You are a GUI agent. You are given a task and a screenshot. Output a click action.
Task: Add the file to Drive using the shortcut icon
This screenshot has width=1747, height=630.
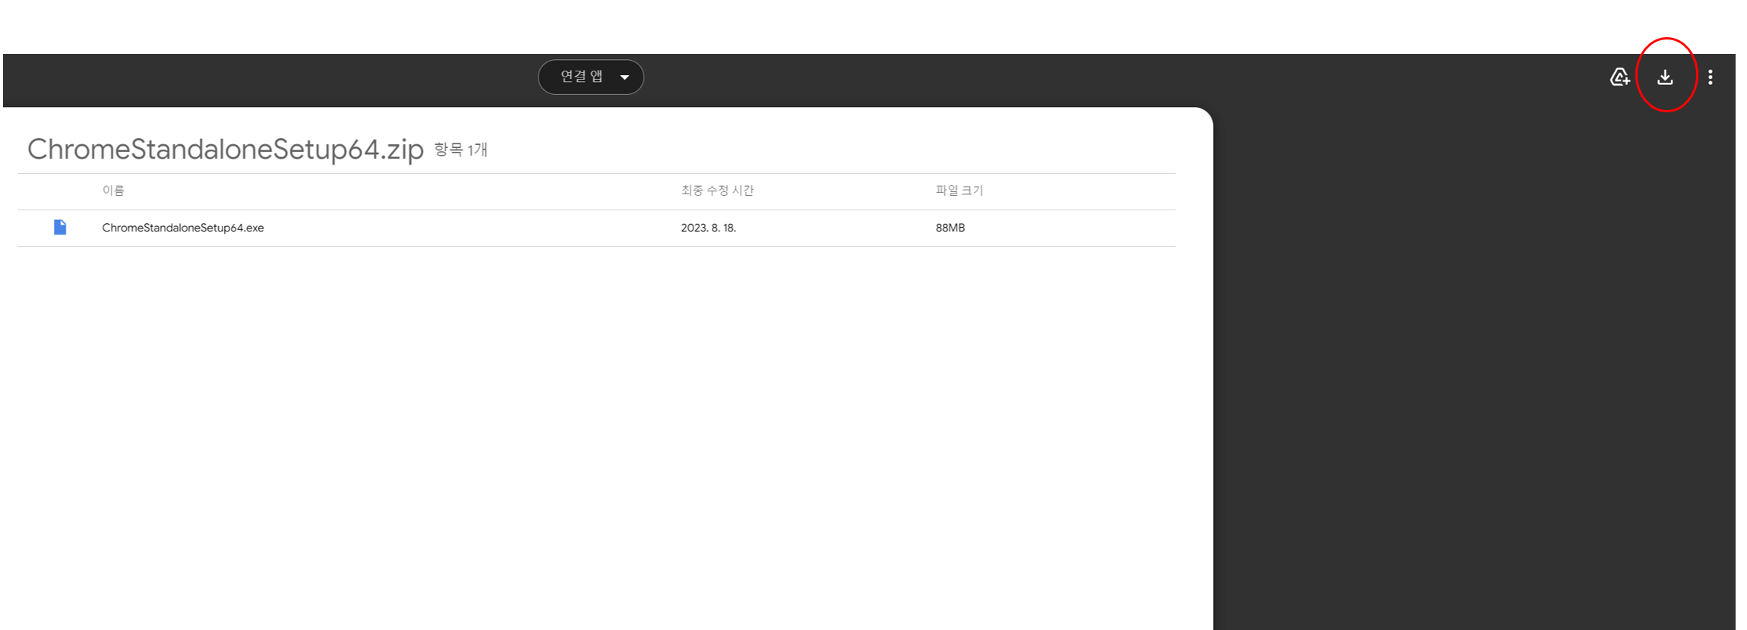1619,77
